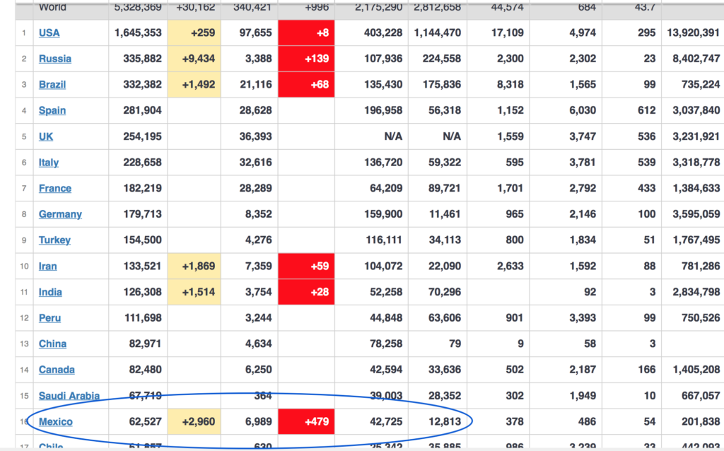Viewport: 724px width, 451px height.
Task: Open the Russia country link
Action: click(x=55, y=59)
